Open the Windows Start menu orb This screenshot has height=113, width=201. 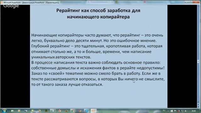[4, 111]
